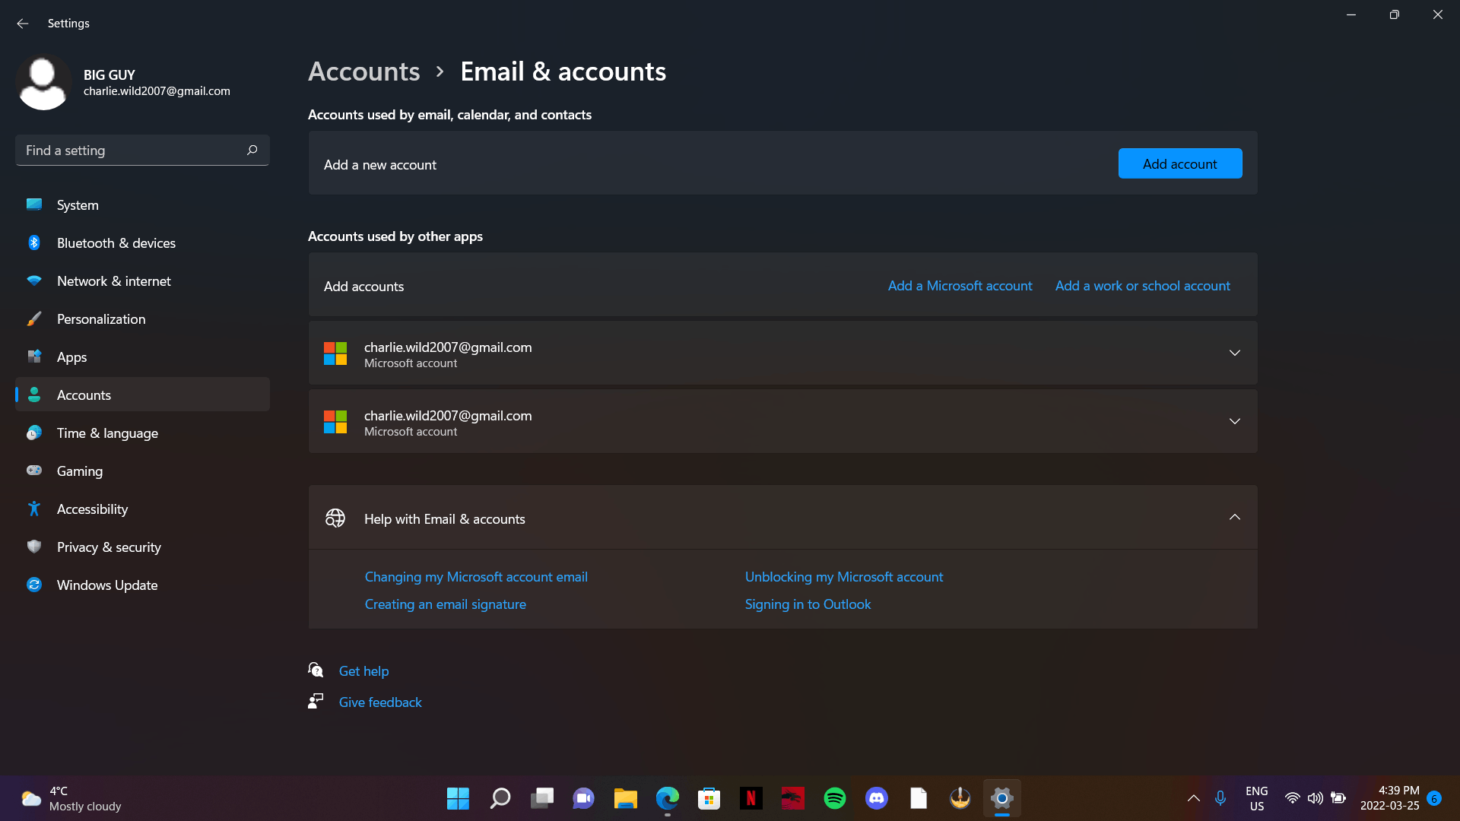1460x821 pixels.
Task: Launch Netflix from taskbar
Action: pos(751,798)
